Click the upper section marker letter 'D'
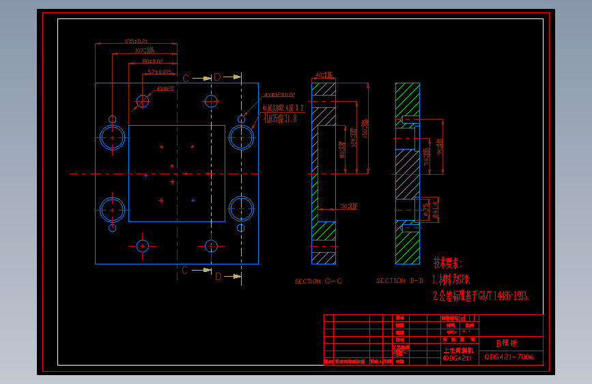The height and width of the screenshot is (384, 592). 217,77
